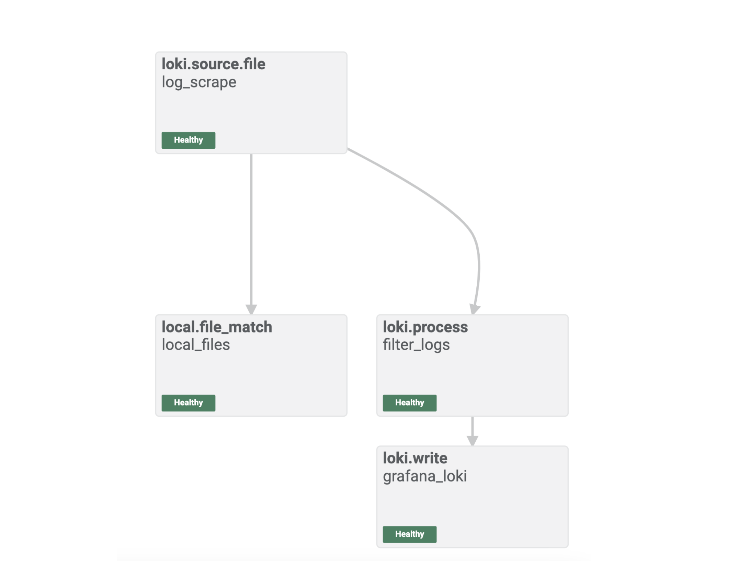Open the loki.write component title
Screen dimensions: 732x561
[x=415, y=458]
